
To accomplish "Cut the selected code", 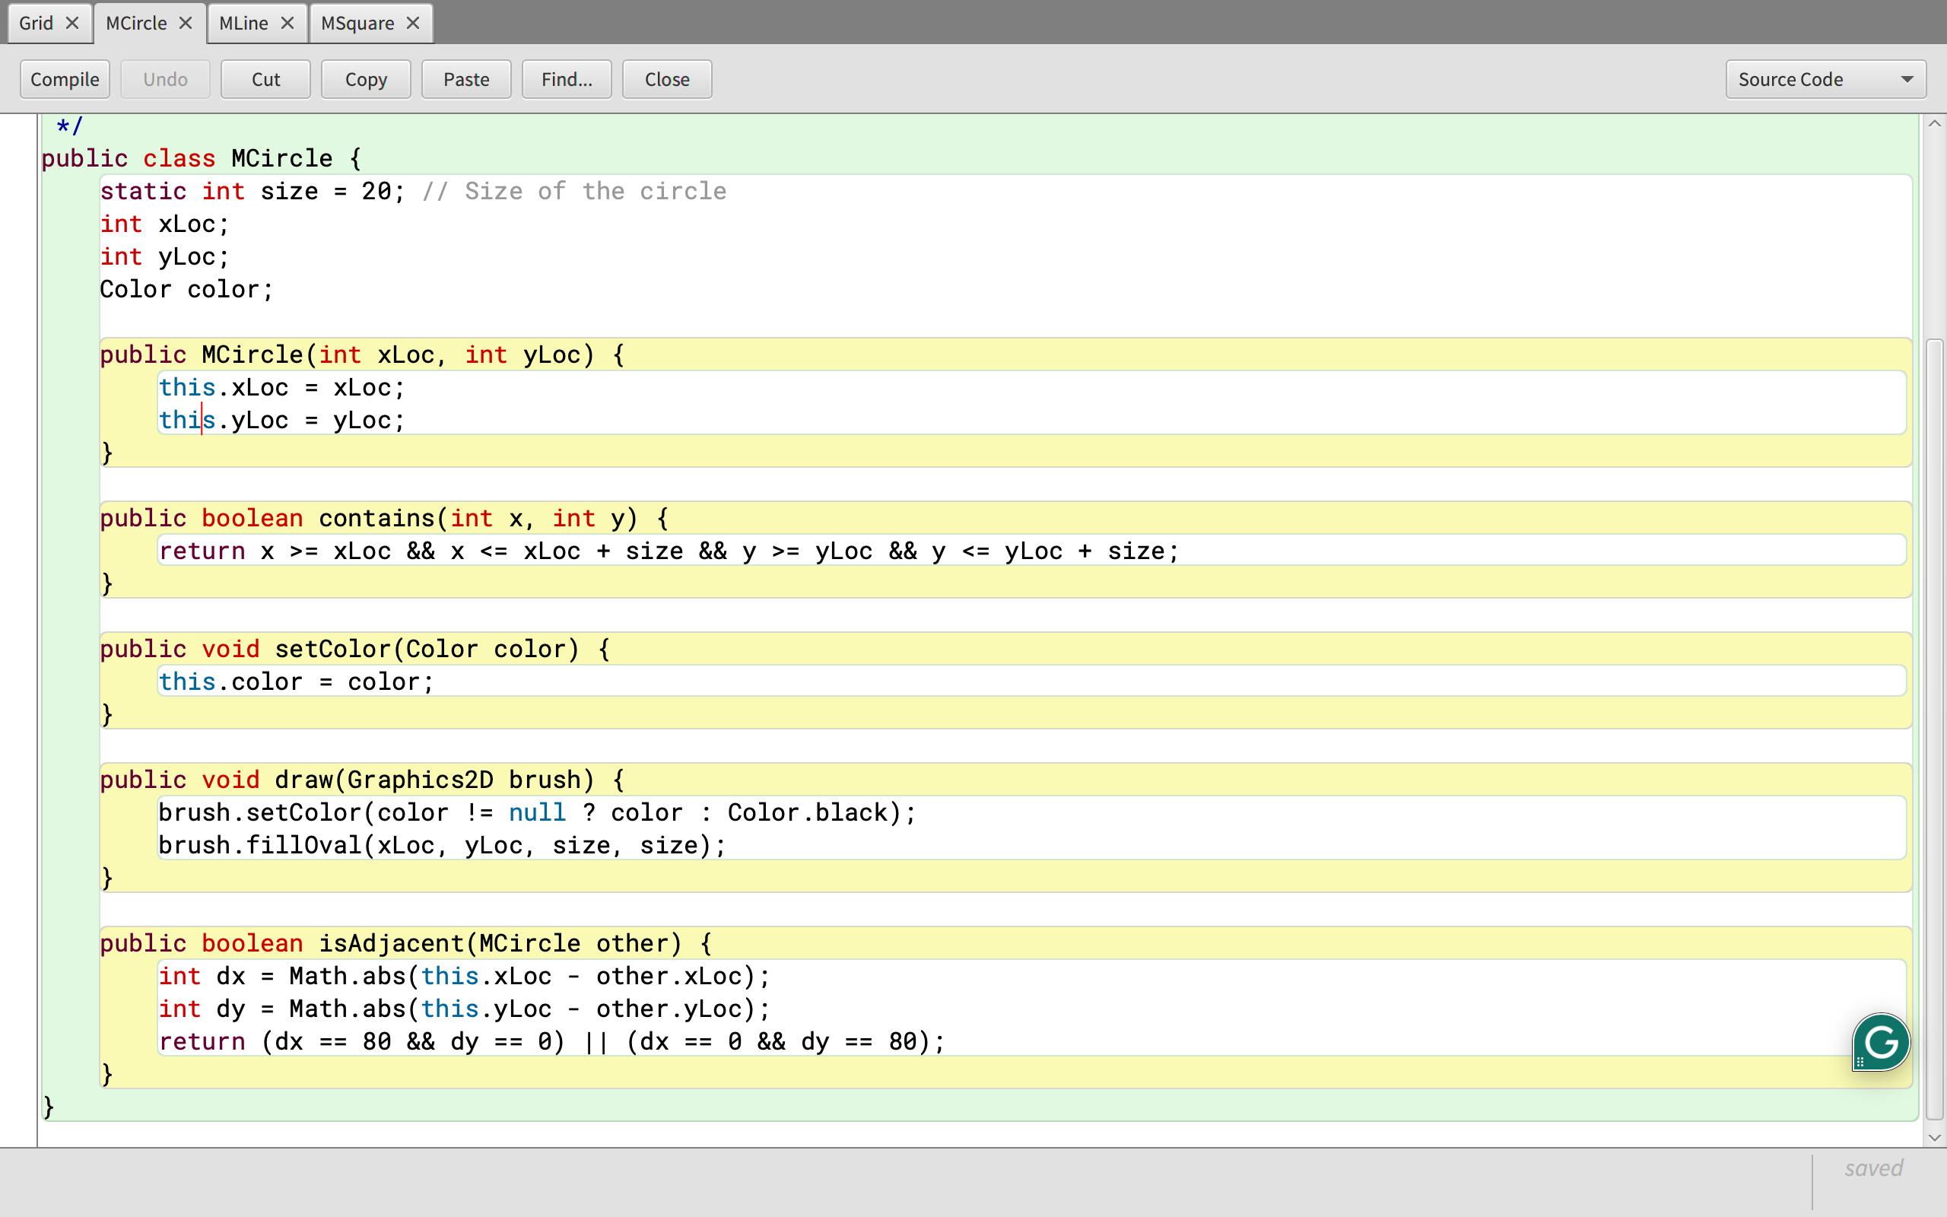I will pos(265,79).
